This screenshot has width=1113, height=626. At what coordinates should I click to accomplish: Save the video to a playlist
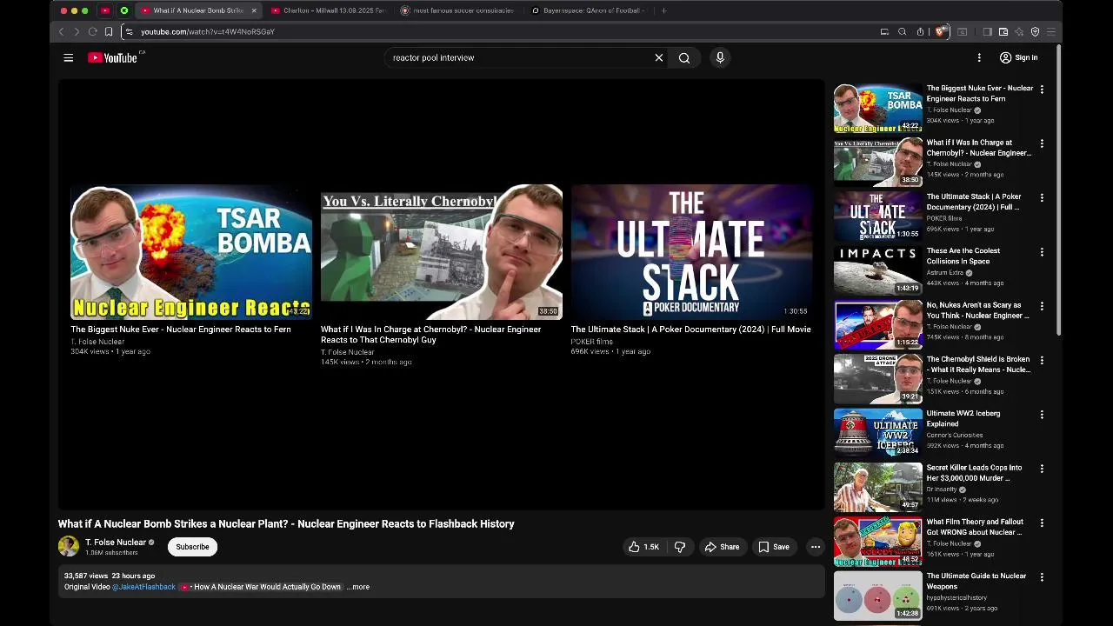tap(774, 547)
